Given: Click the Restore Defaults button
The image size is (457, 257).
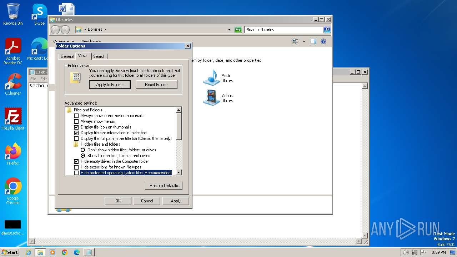Looking at the screenshot, I should click(x=164, y=186).
